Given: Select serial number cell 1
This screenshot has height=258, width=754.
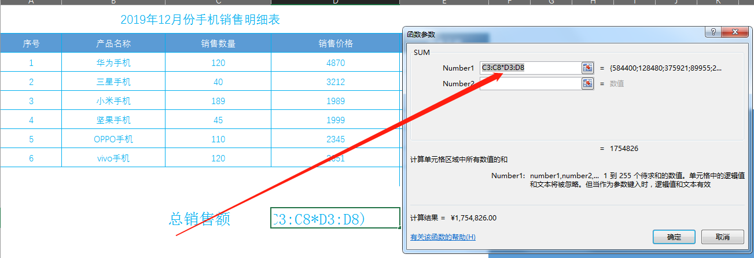Looking at the screenshot, I should point(31,62).
